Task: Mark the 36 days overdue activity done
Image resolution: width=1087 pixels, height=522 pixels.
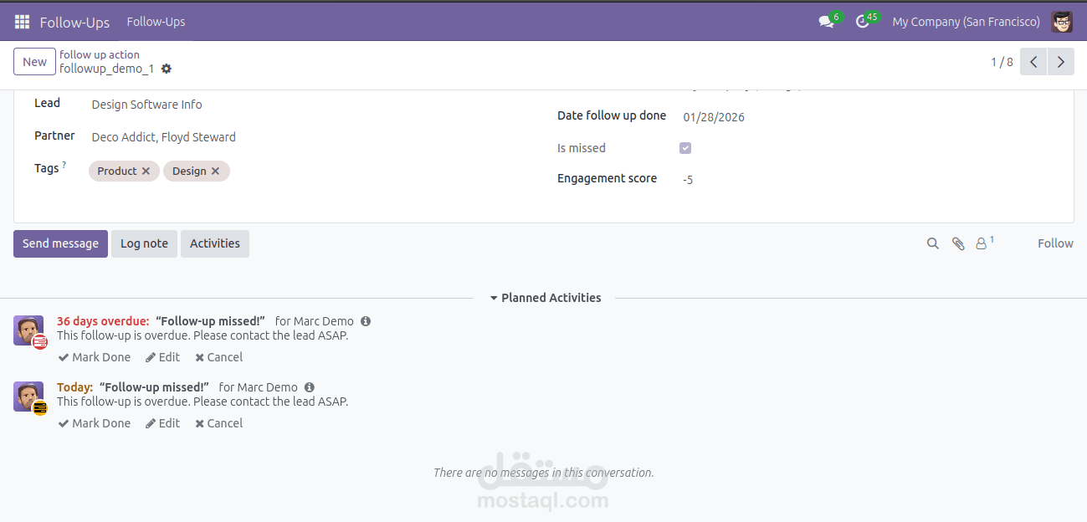Action: pos(95,357)
